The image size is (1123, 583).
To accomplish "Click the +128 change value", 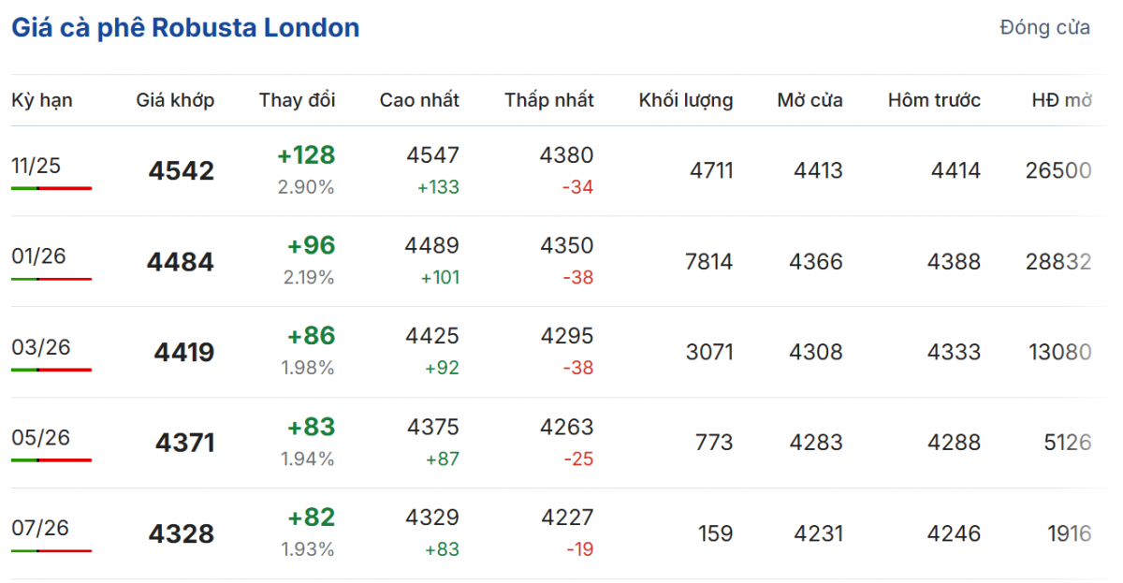I will pyautogui.click(x=306, y=155).
